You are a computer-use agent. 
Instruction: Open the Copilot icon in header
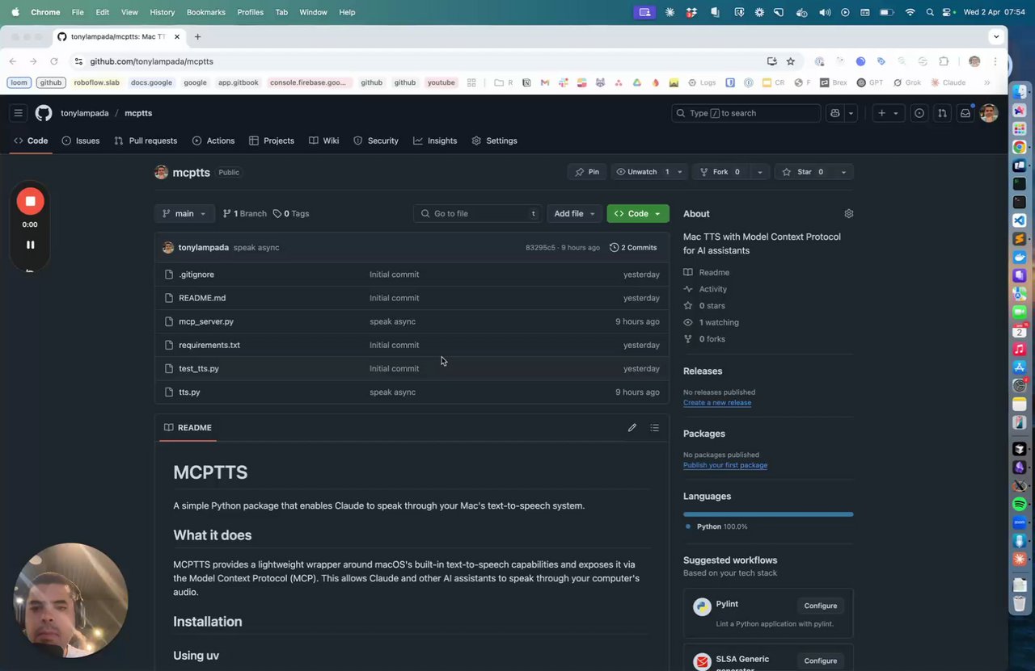[x=835, y=113]
